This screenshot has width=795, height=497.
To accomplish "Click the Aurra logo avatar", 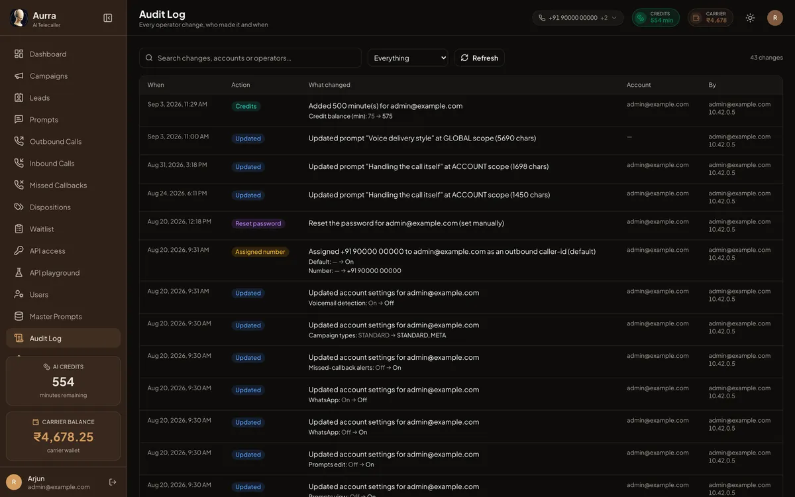I will point(18,18).
